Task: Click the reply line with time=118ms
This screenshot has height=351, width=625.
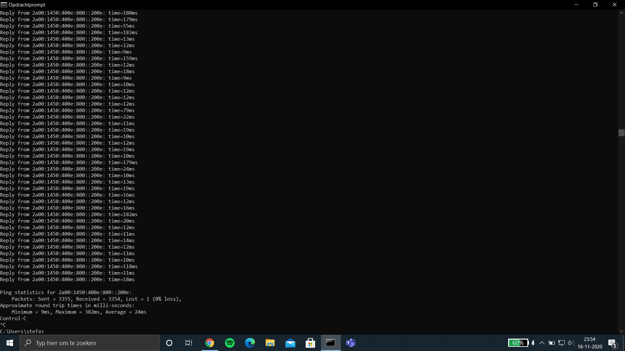Action: point(69,266)
